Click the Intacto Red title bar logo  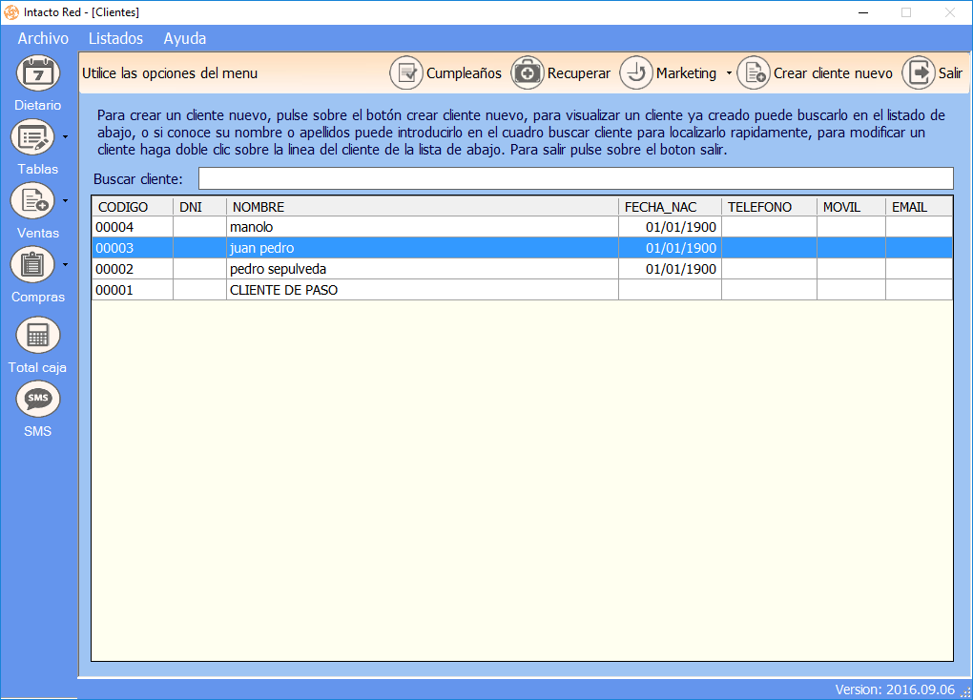coord(11,11)
